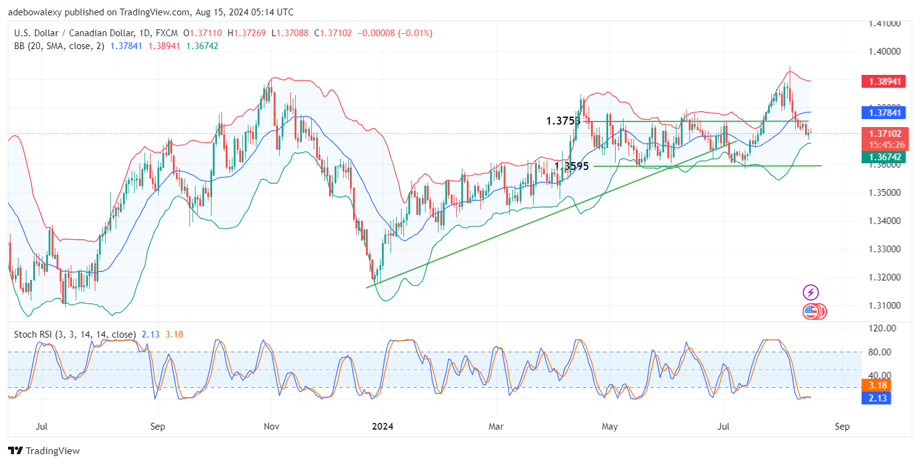Click the purple lightning bolt event icon

point(811,293)
